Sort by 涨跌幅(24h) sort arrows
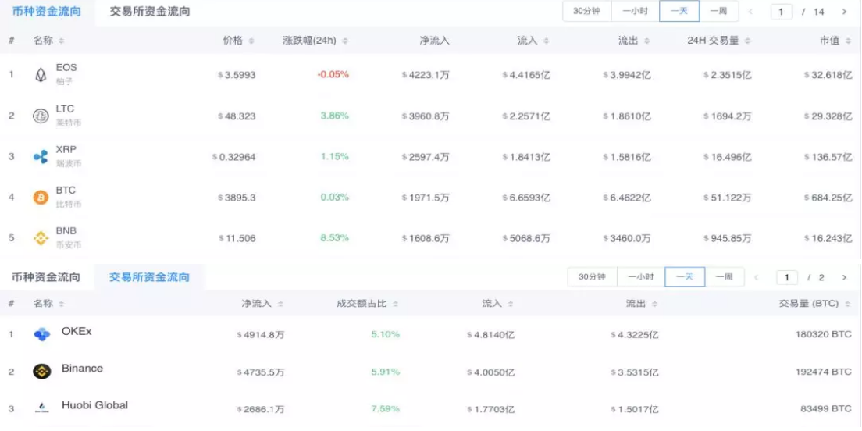The height and width of the screenshot is (431, 862). point(344,41)
